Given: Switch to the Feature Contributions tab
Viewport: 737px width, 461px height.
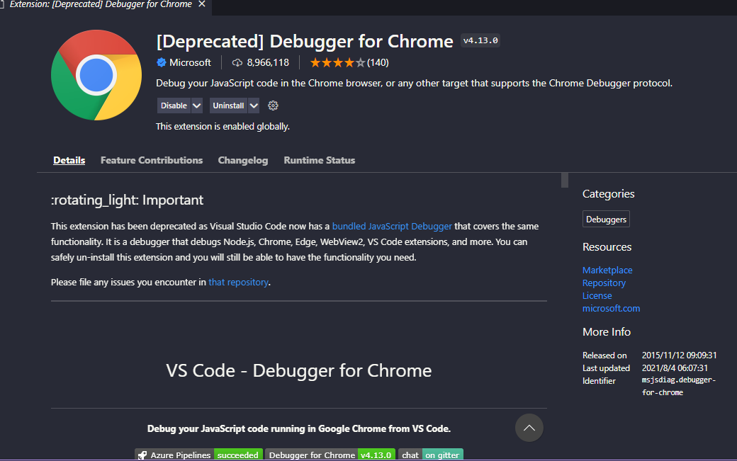Looking at the screenshot, I should click(x=152, y=160).
